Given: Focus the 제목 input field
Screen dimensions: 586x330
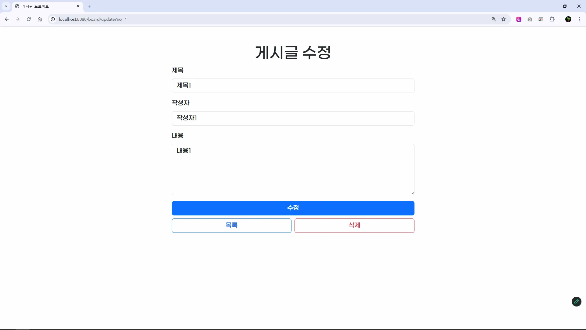Looking at the screenshot, I should click(293, 86).
